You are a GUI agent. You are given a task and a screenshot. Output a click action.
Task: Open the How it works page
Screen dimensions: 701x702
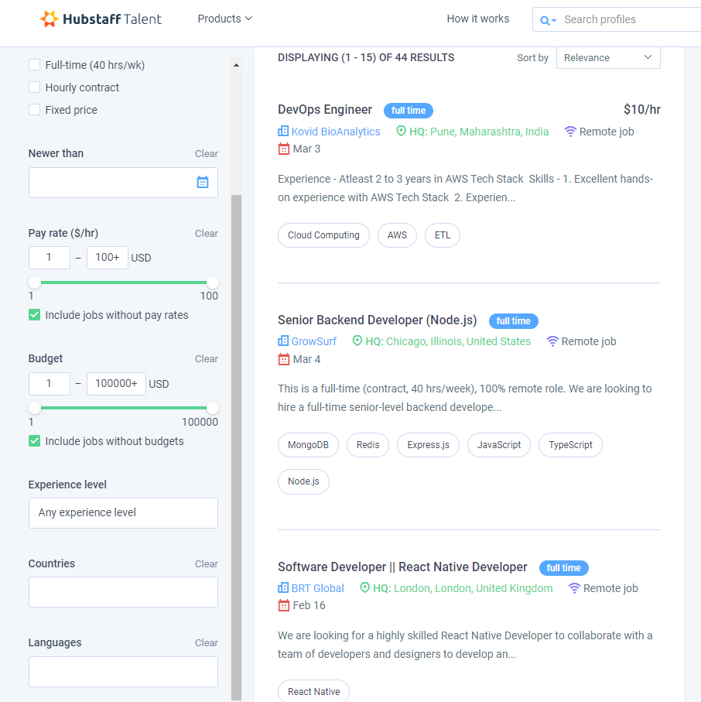[x=477, y=19]
